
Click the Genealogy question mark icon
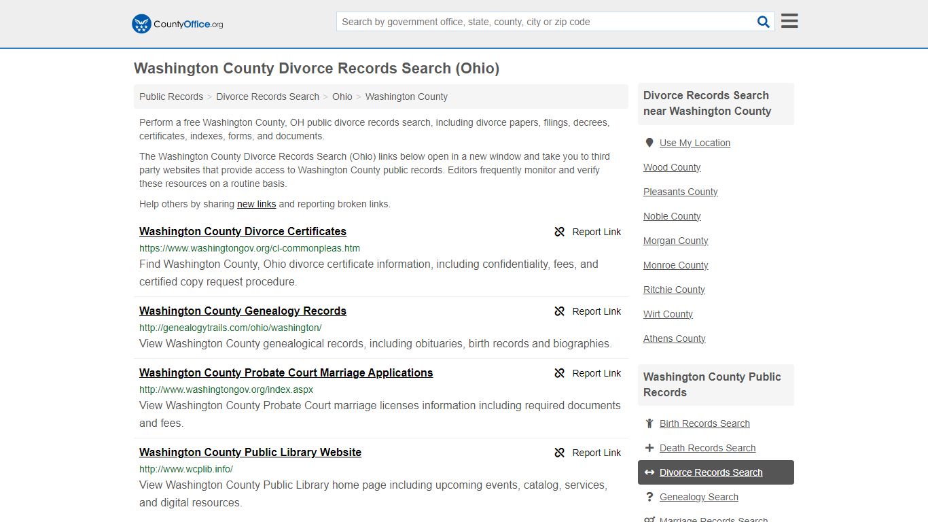[x=649, y=497]
